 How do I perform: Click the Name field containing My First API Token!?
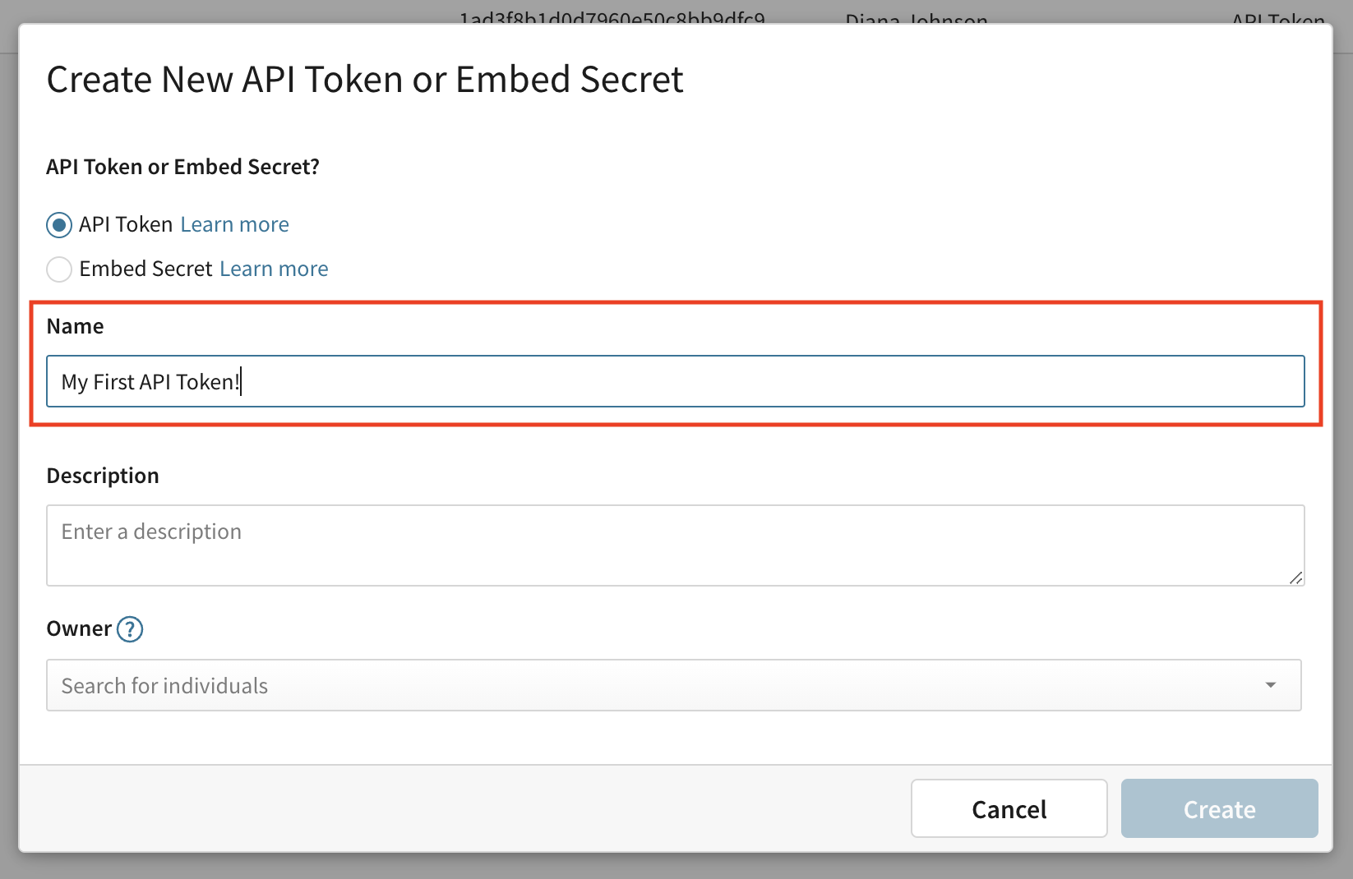pos(674,382)
